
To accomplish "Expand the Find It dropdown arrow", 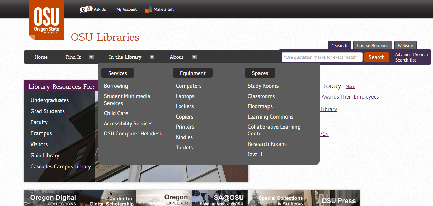I will coord(91,57).
